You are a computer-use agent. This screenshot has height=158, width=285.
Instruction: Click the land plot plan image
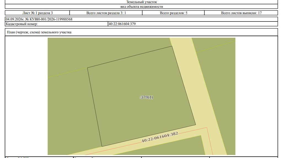pyautogui.click(x=141, y=96)
